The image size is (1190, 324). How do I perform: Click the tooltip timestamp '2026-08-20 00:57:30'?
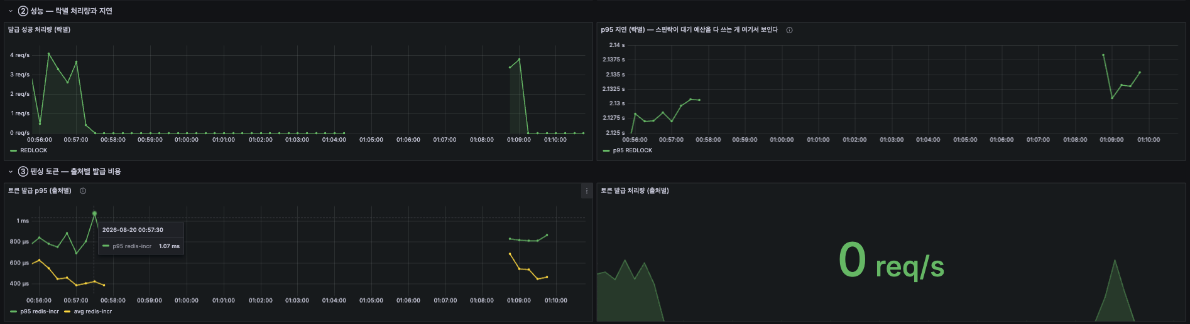(133, 230)
